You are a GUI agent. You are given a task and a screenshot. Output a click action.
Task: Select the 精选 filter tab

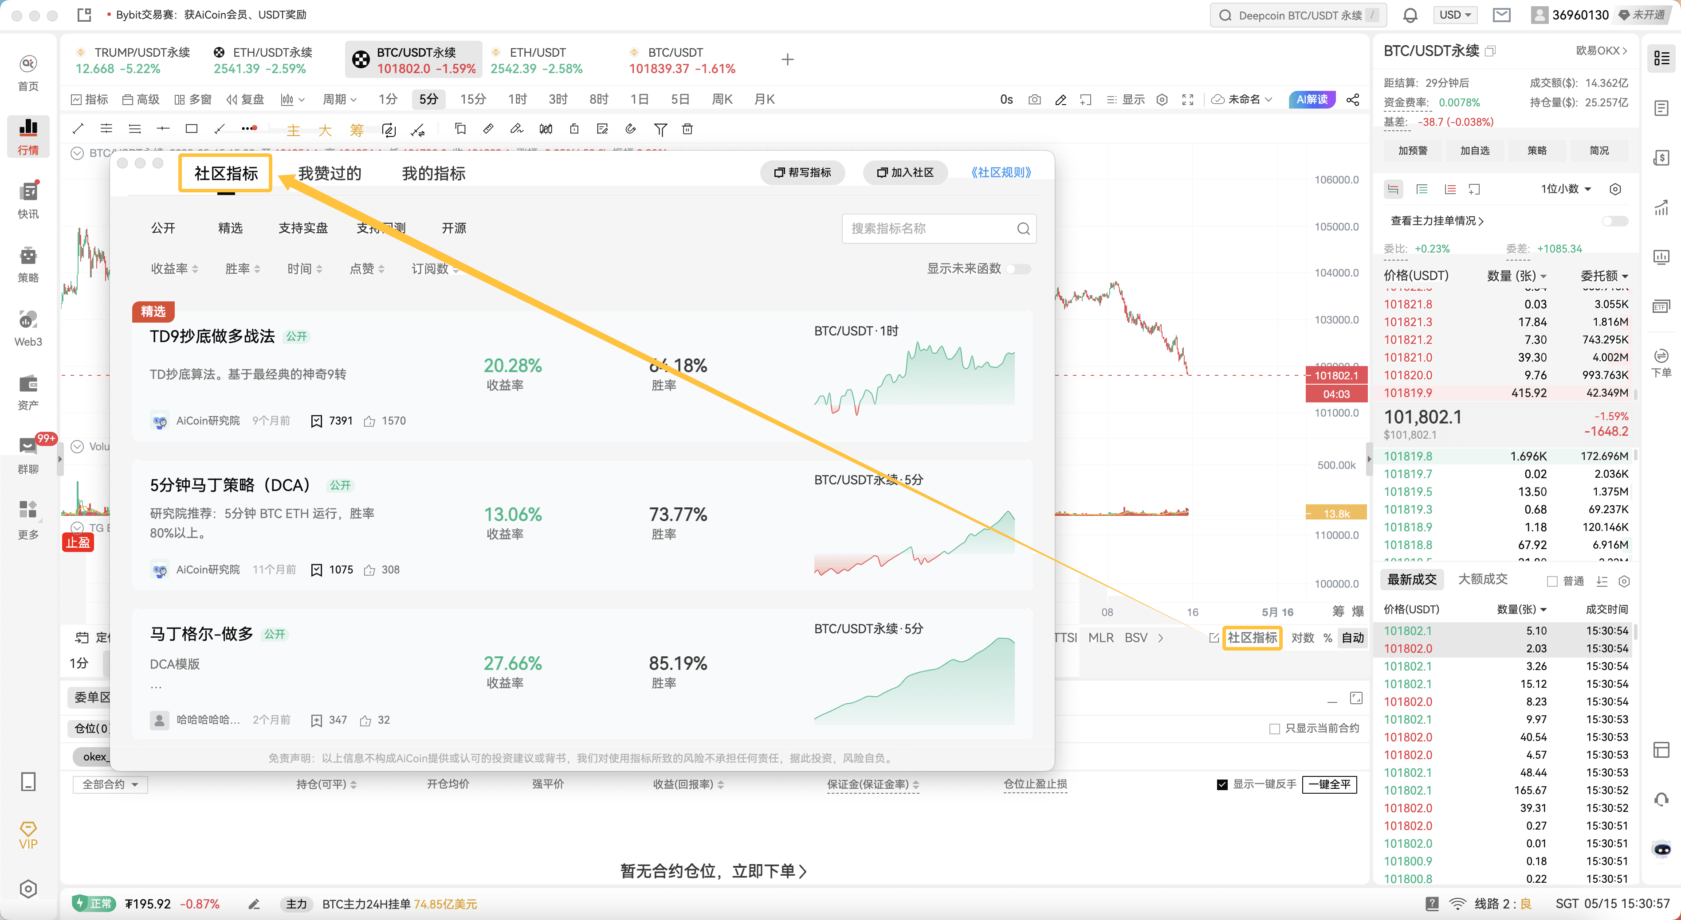click(230, 228)
